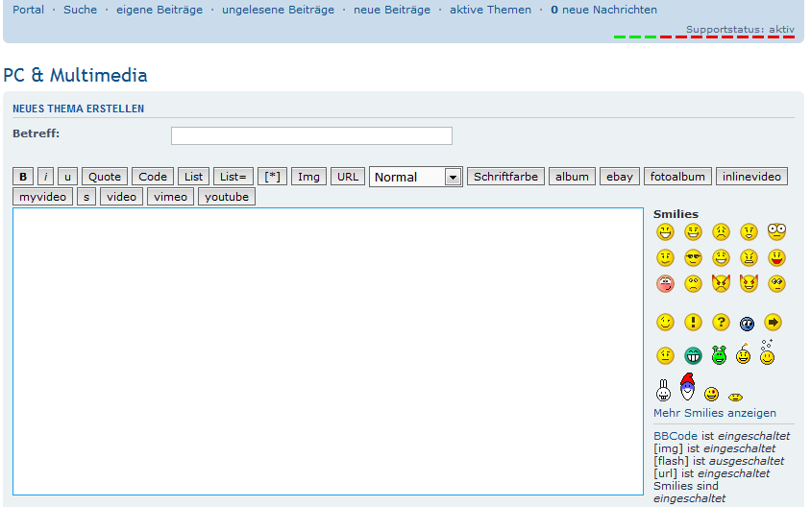Toggle italic formatting with i button
811x507 pixels.
(x=46, y=177)
